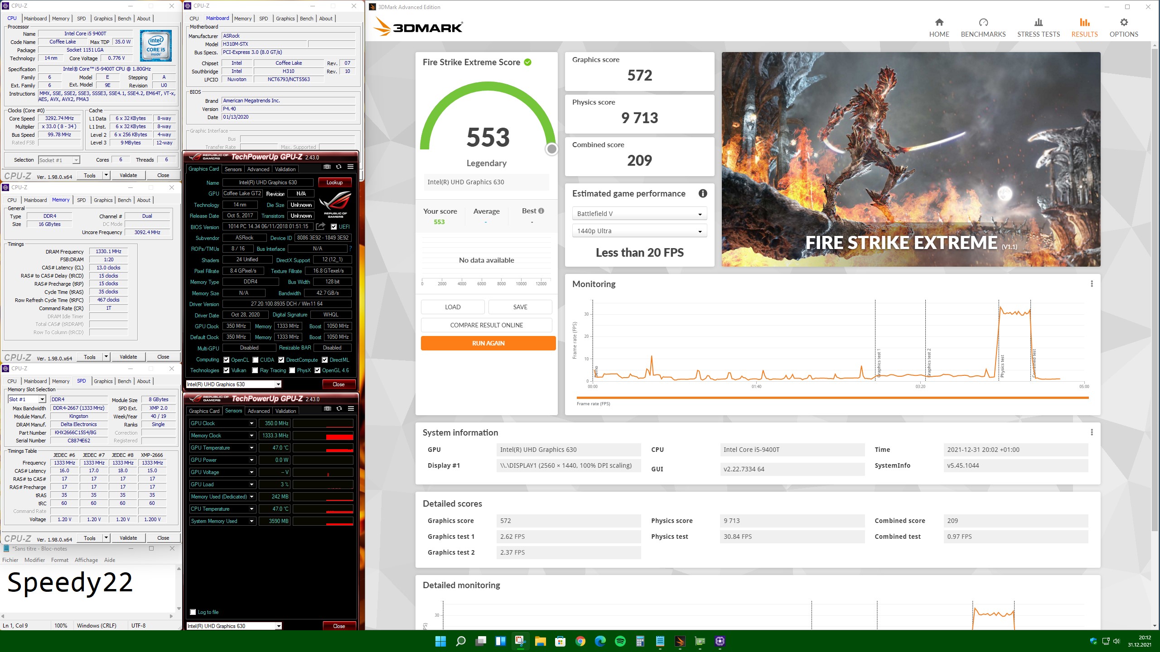
Task: Expand the GPU Temperature sensor dropdown
Action: (x=252, y=448)
